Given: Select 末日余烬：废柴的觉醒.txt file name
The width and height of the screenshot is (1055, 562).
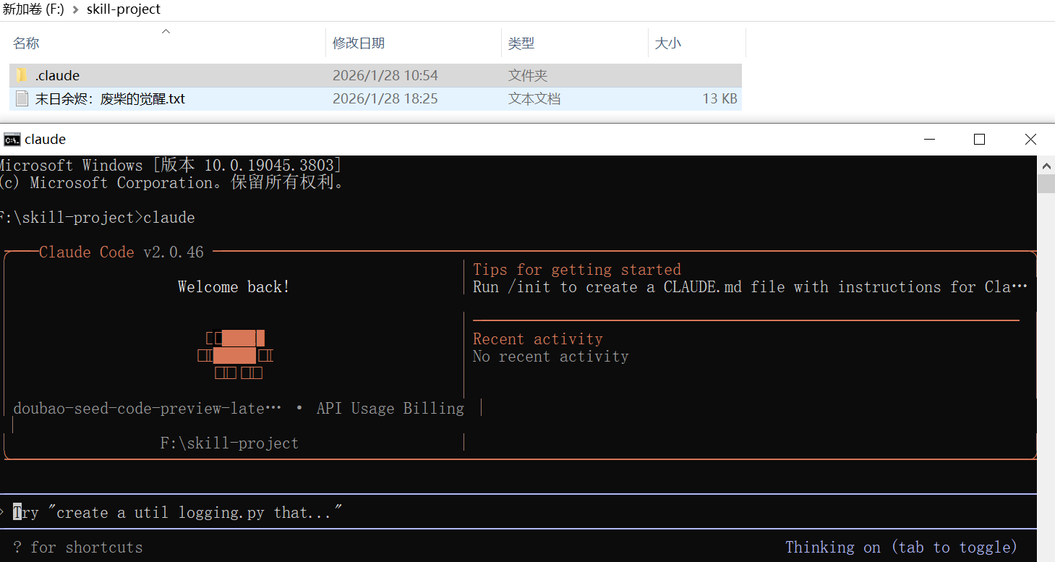Looking at the screenshot, I should point(110,98).
